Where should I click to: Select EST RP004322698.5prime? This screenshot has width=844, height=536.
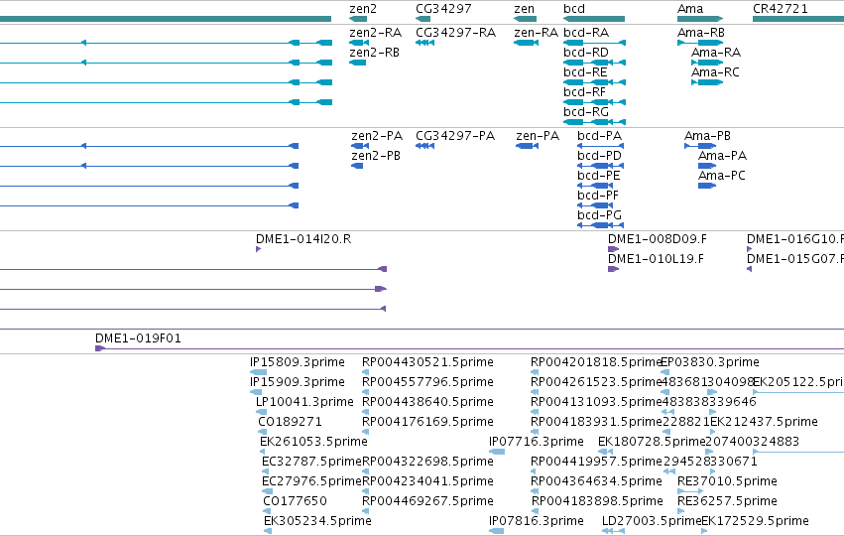pos(366,471)
